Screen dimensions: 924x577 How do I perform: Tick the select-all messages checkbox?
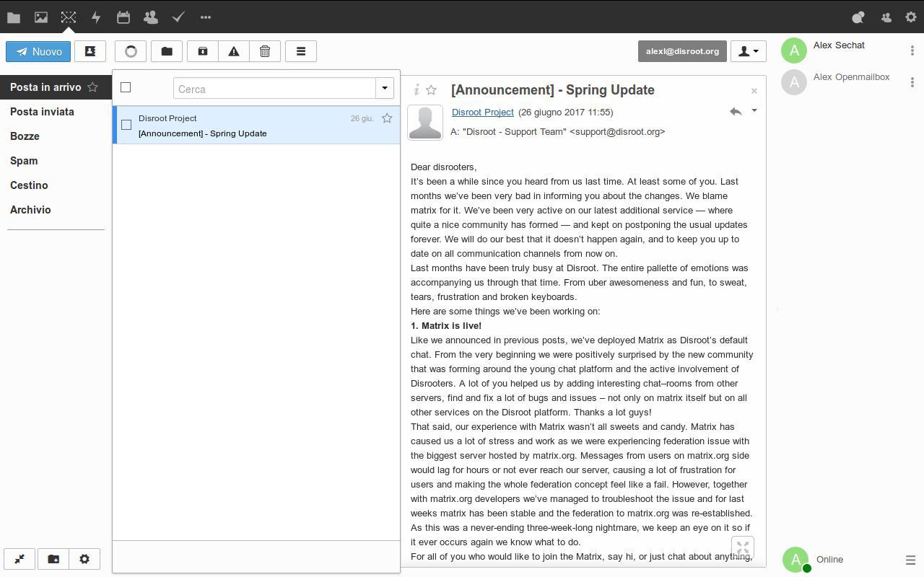point(126,87)
